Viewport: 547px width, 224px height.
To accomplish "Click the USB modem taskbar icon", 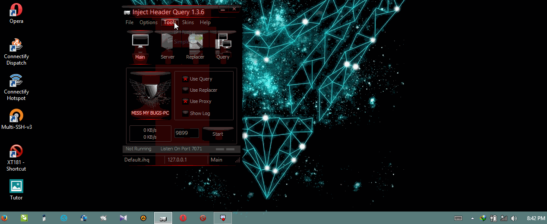I will click(44, 218).
